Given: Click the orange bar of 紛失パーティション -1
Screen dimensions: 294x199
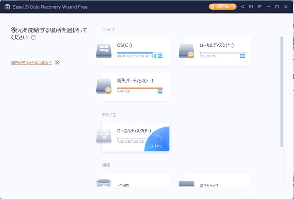Looking at the screenshot, I should point(140,88).
